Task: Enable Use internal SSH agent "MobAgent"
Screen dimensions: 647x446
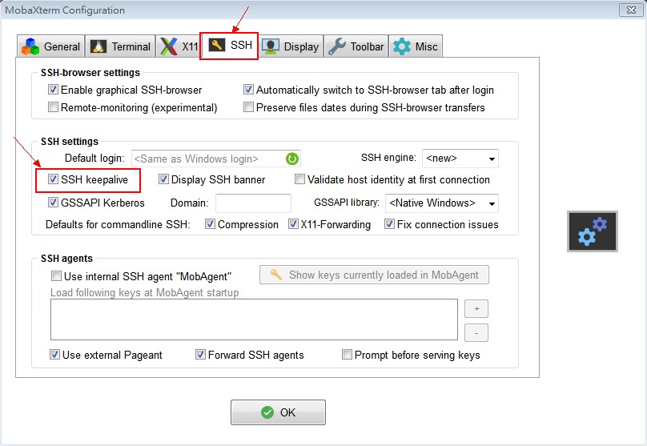Action: click(56, 276)
